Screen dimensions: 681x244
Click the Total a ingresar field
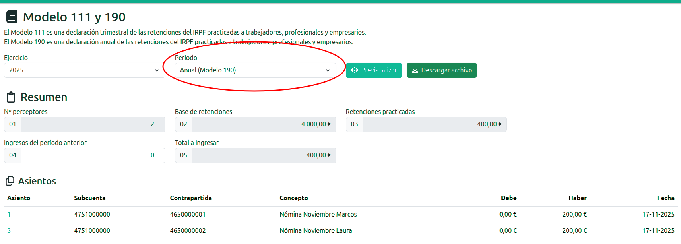click(264, 155)
